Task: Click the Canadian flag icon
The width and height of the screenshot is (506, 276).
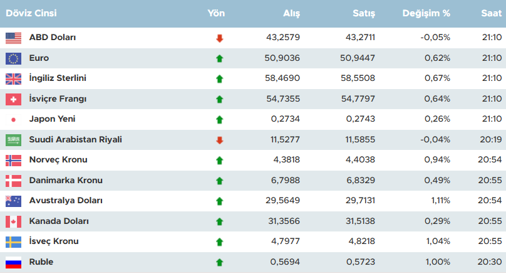Action: point(13,221)
